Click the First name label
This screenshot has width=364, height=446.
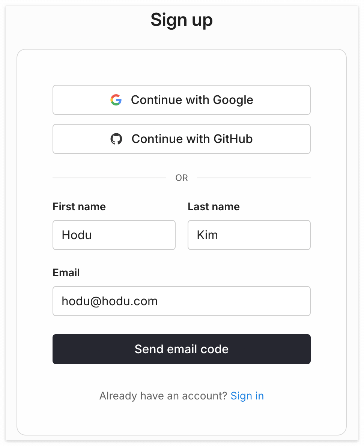[x=79, y=206]
